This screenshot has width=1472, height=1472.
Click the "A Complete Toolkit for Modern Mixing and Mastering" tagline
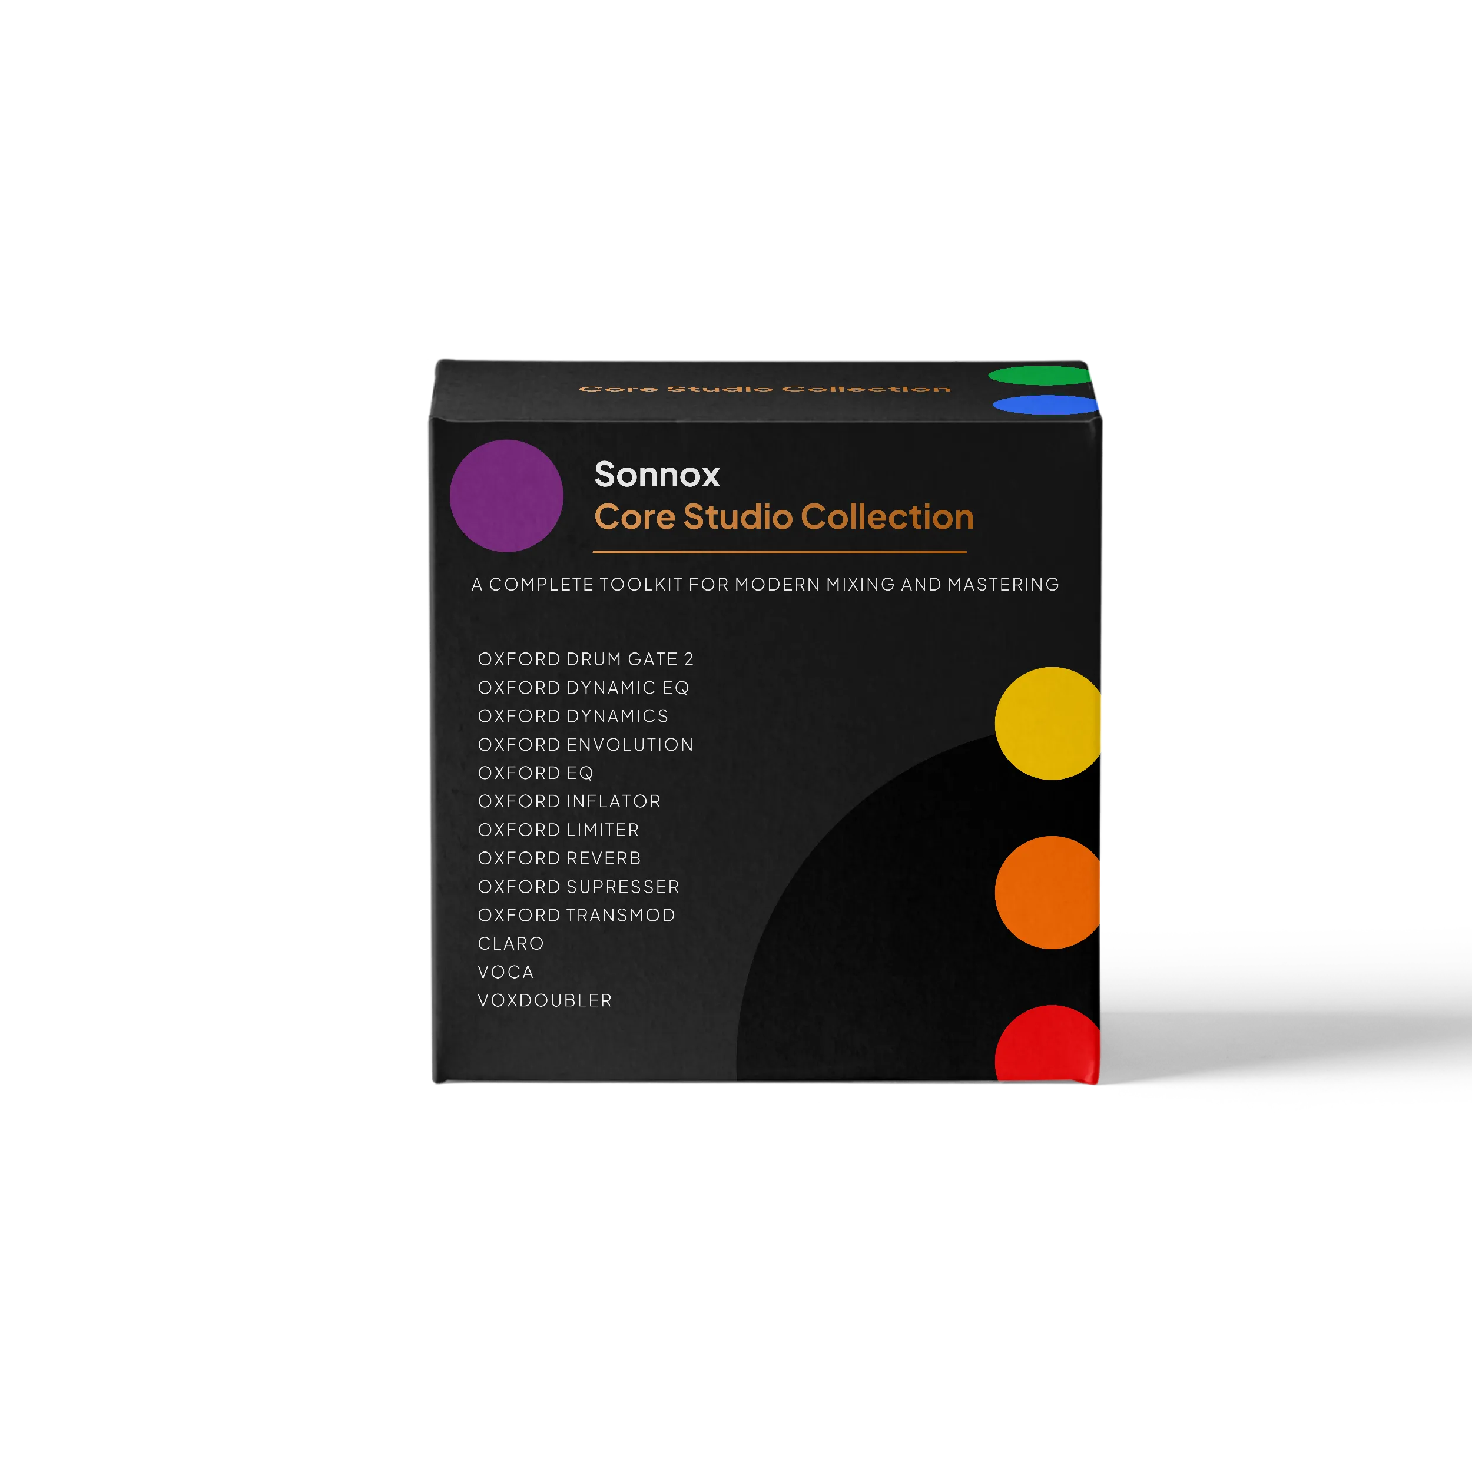coord(765,584)
